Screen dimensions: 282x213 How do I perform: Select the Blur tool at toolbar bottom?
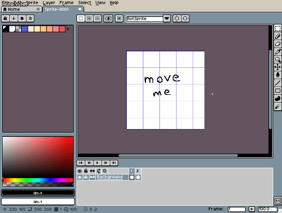278,106
